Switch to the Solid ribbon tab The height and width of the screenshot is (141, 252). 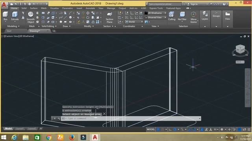coord(24,8)
